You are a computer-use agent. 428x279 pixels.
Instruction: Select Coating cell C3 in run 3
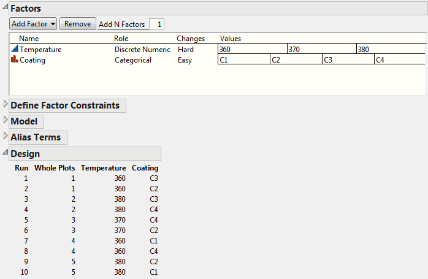point(154,199)
